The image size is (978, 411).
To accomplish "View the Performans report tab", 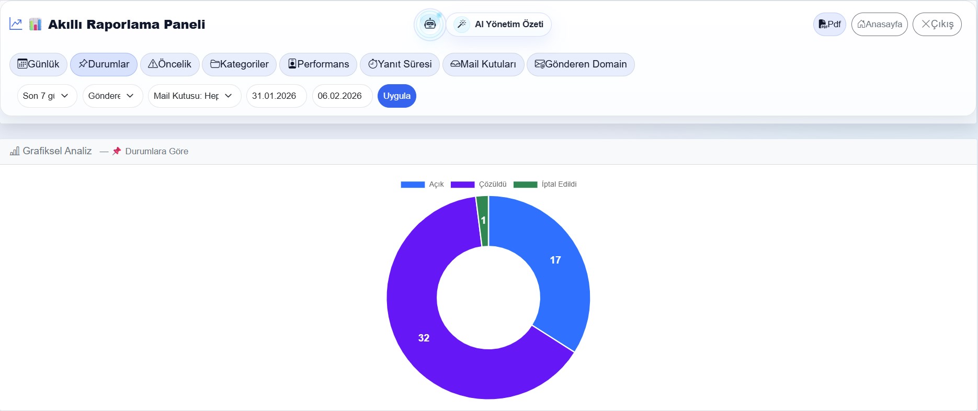I will [x=318, y=64].
